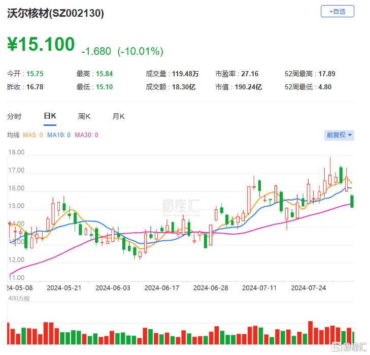Click the MA30 moving average label
370x355 pixels.
86,135
